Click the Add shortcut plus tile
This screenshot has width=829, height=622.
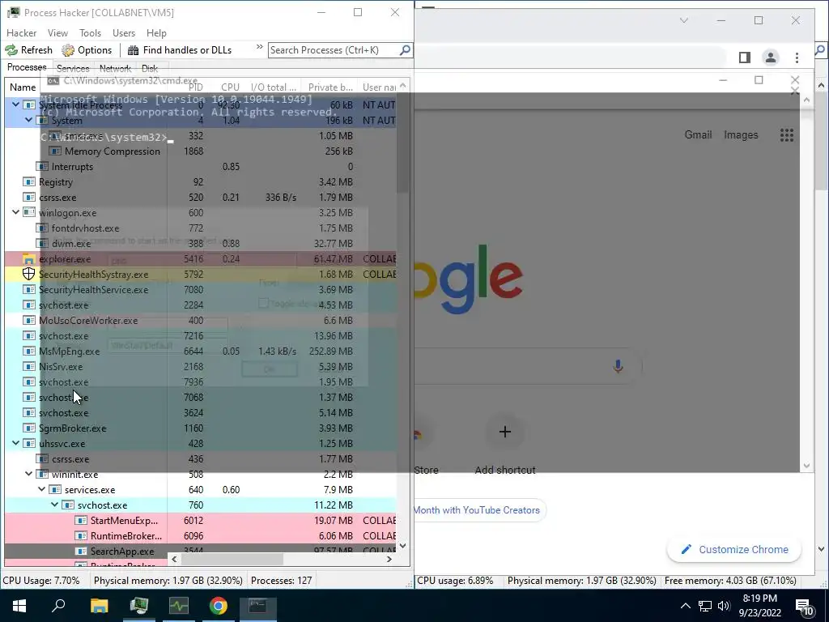505,432
